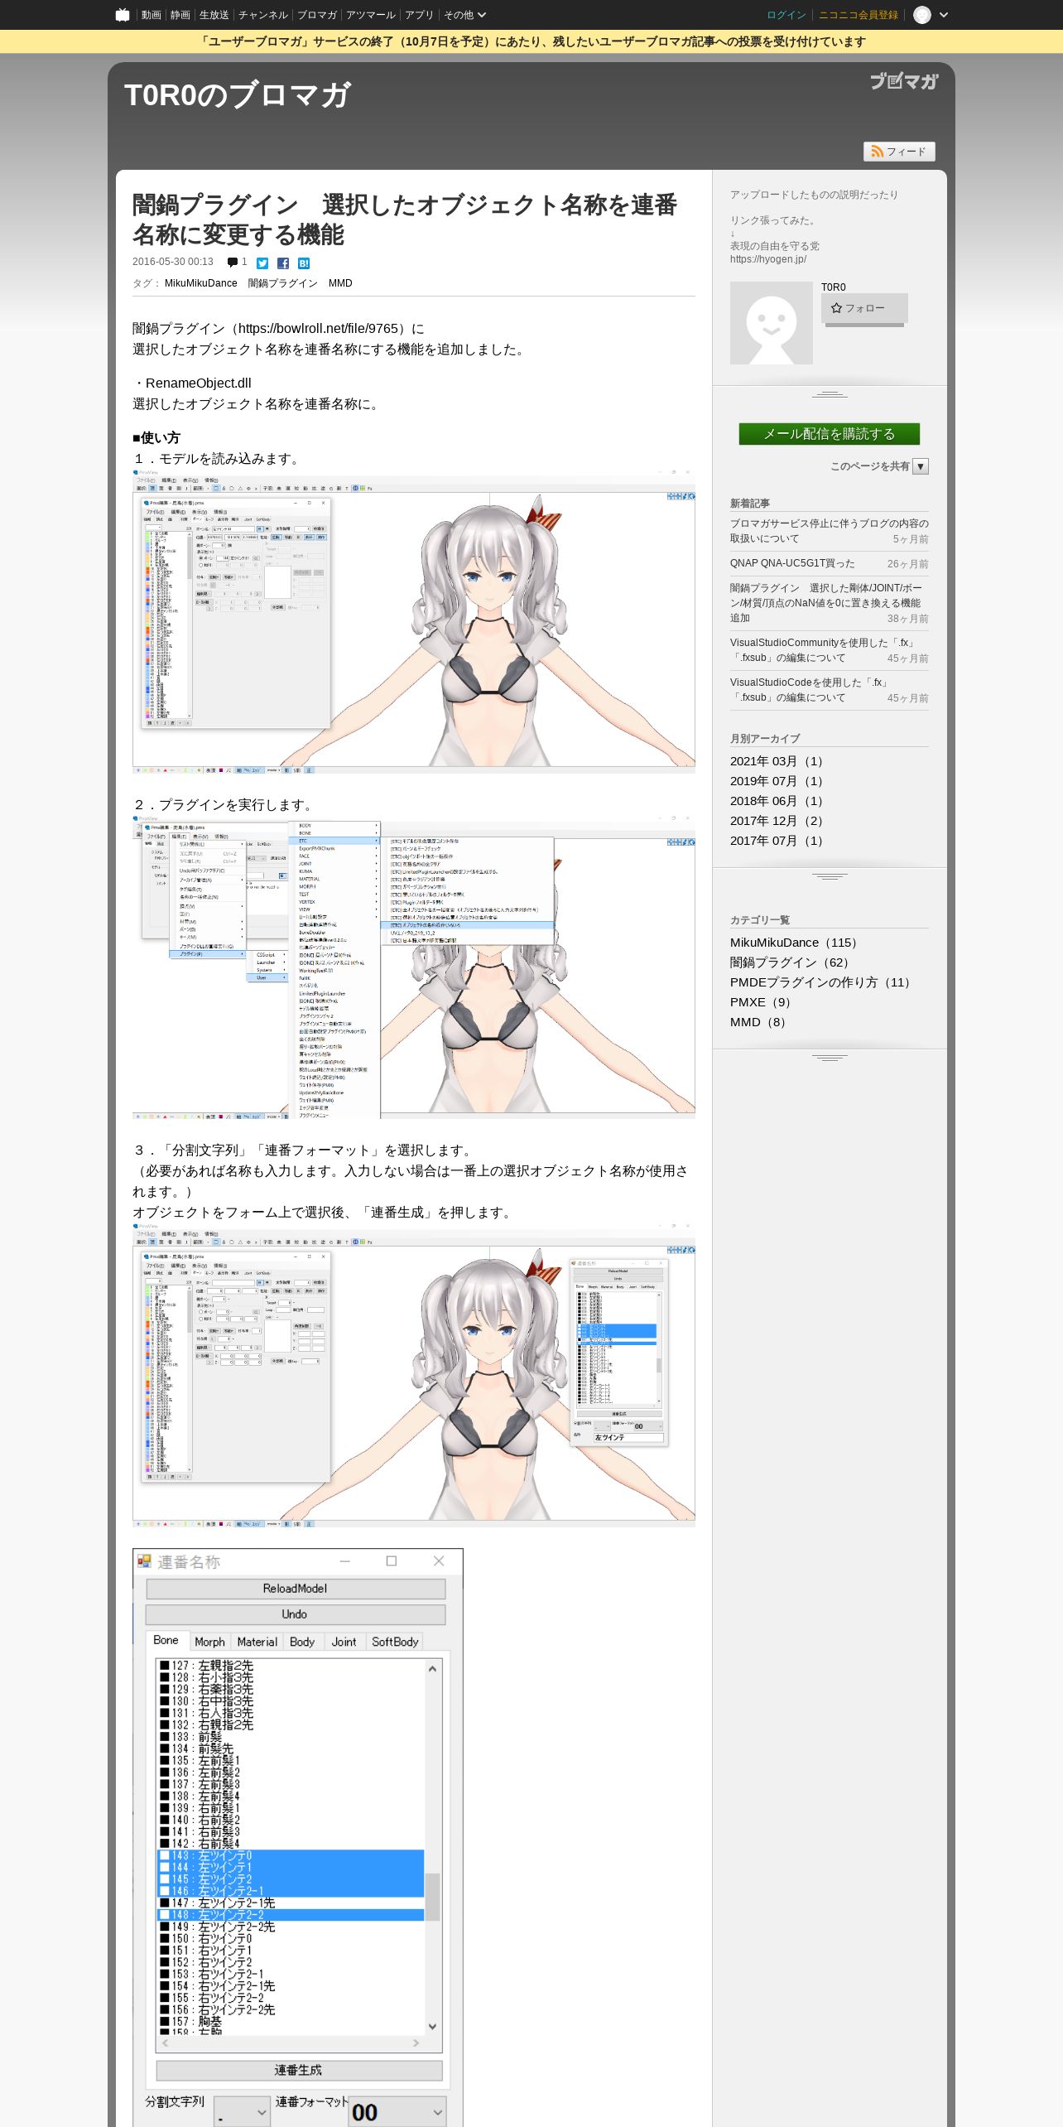This screenshot has width=1063, height=2127.
Task: Open step 3 full PmxView screenshot
Action: coord(413,1374)
